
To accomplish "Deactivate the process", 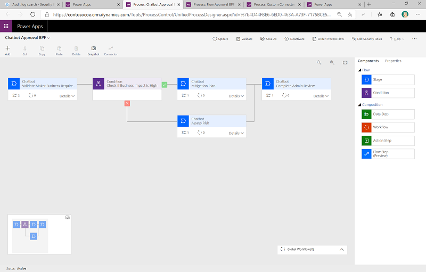I will pyautogui.click(x=294, y=39).
